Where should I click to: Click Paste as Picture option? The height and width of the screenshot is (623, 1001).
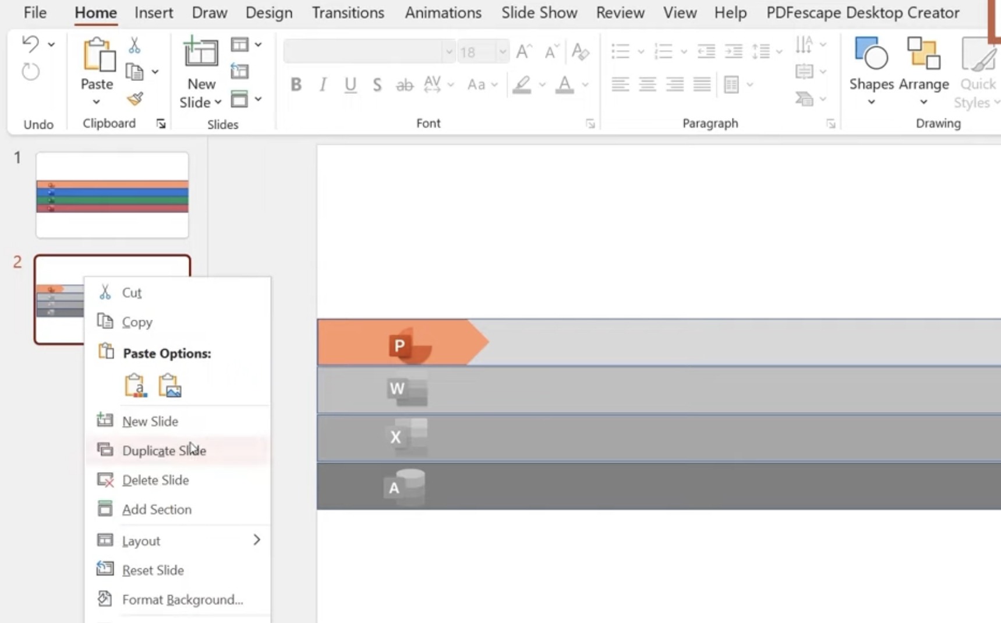coord(169,385)
